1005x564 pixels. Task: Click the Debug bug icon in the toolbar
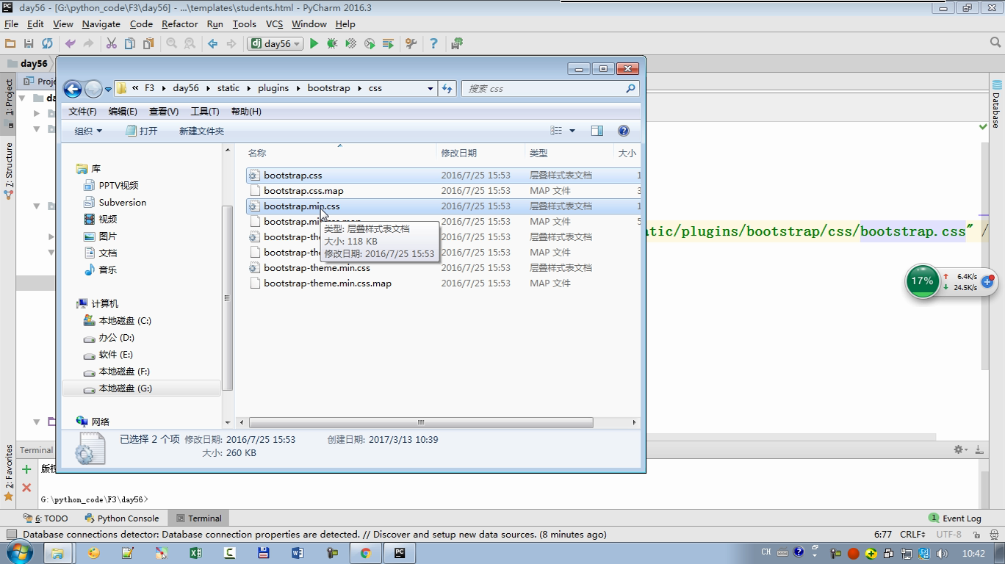(332, 44)
